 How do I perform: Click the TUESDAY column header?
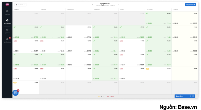pos(43,10)
